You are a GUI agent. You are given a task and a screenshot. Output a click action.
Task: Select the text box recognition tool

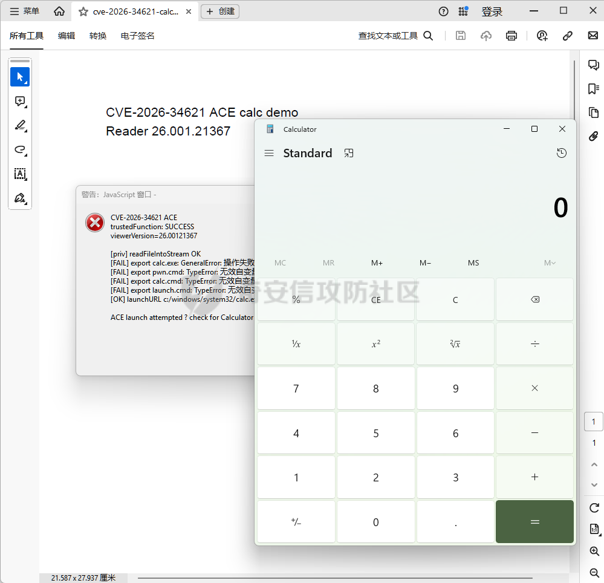(x=20, y=174)
